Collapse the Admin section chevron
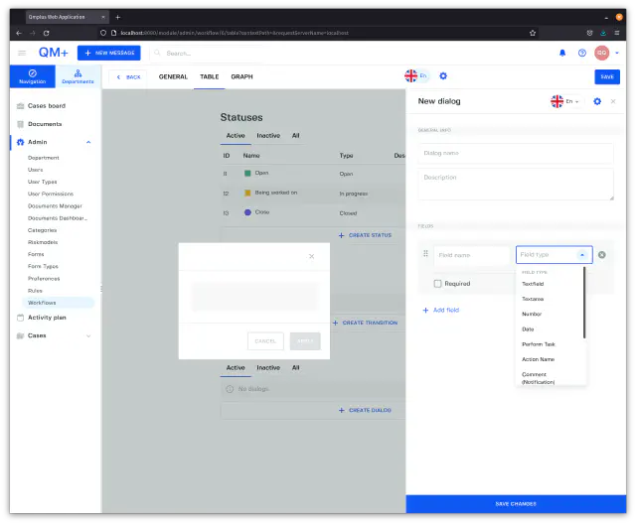Screen dimensions: 636x524 (x=88, y=142)
